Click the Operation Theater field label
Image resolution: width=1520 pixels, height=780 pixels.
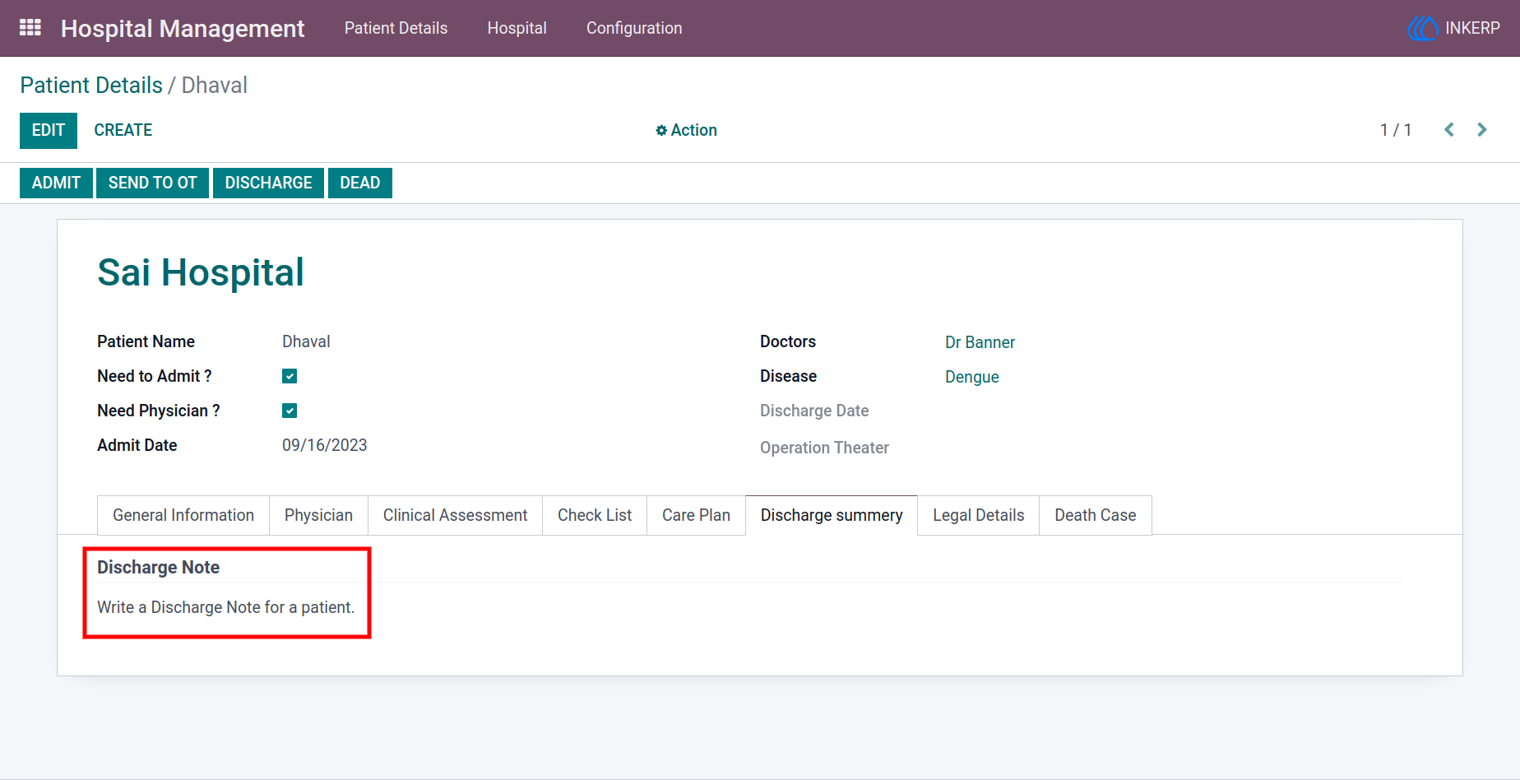824,448
